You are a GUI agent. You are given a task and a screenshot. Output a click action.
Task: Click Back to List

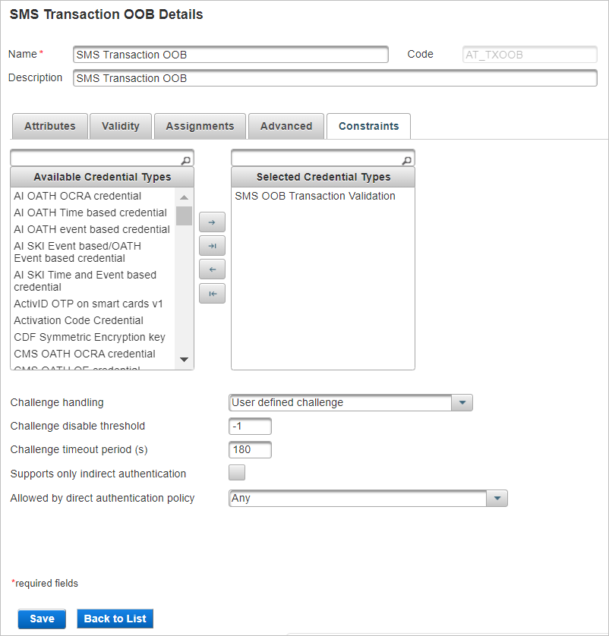115,619
